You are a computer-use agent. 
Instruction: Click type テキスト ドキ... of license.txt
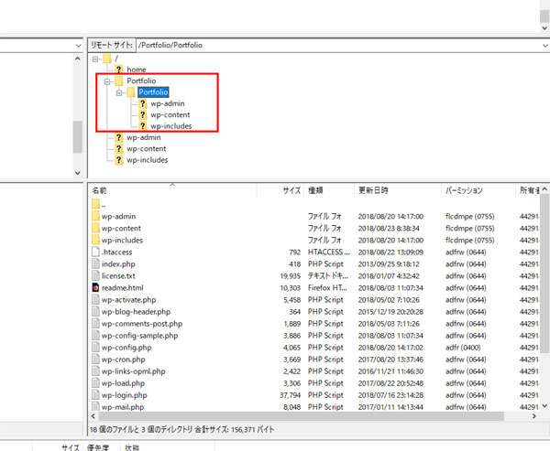click(x=328, y=276)
